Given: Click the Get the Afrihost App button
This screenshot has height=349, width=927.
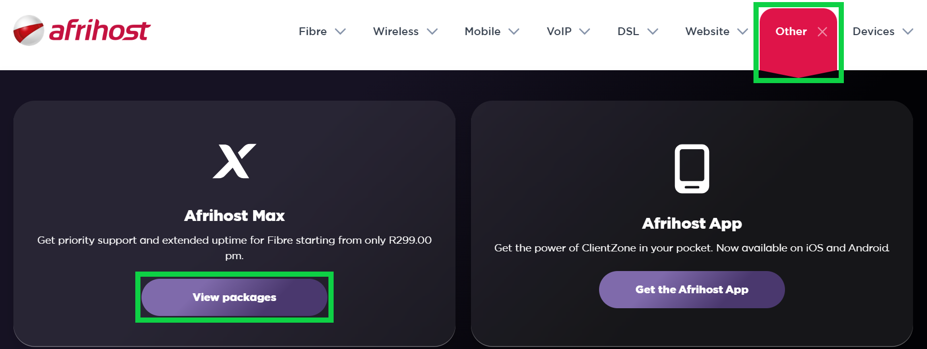Looking at the screenshot, I should click(x=692, y=290).
